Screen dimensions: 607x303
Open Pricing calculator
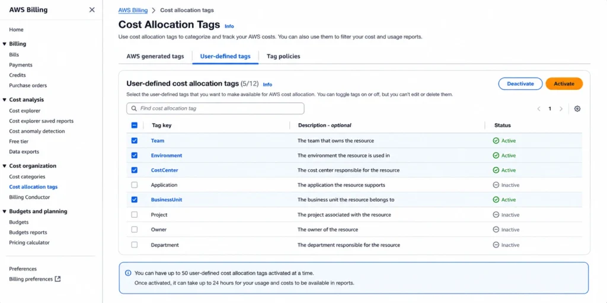click(30, 243)
